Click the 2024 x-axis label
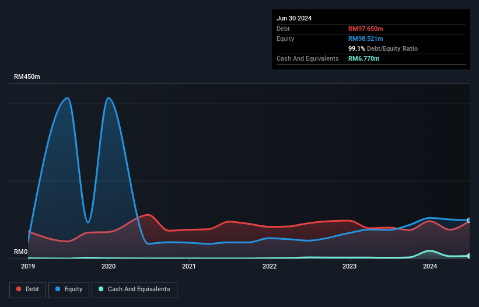 (430, 266)
